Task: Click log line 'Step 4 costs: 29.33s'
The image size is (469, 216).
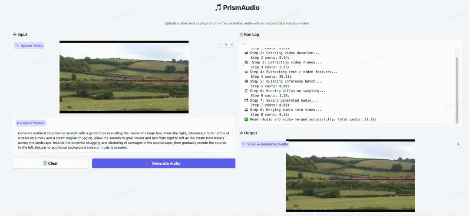Action: pyautogui.click(x=271, y=76)
